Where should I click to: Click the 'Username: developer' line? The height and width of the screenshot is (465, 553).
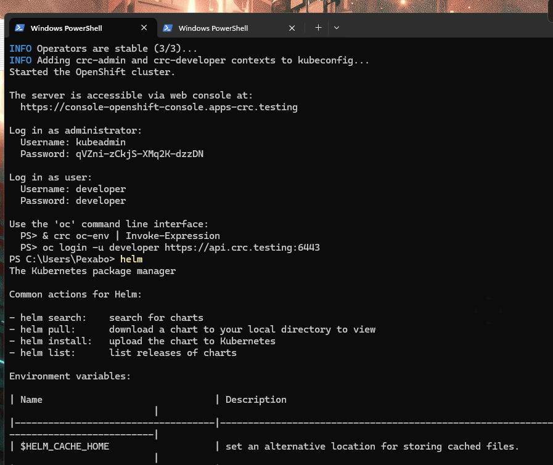(73, 189)
